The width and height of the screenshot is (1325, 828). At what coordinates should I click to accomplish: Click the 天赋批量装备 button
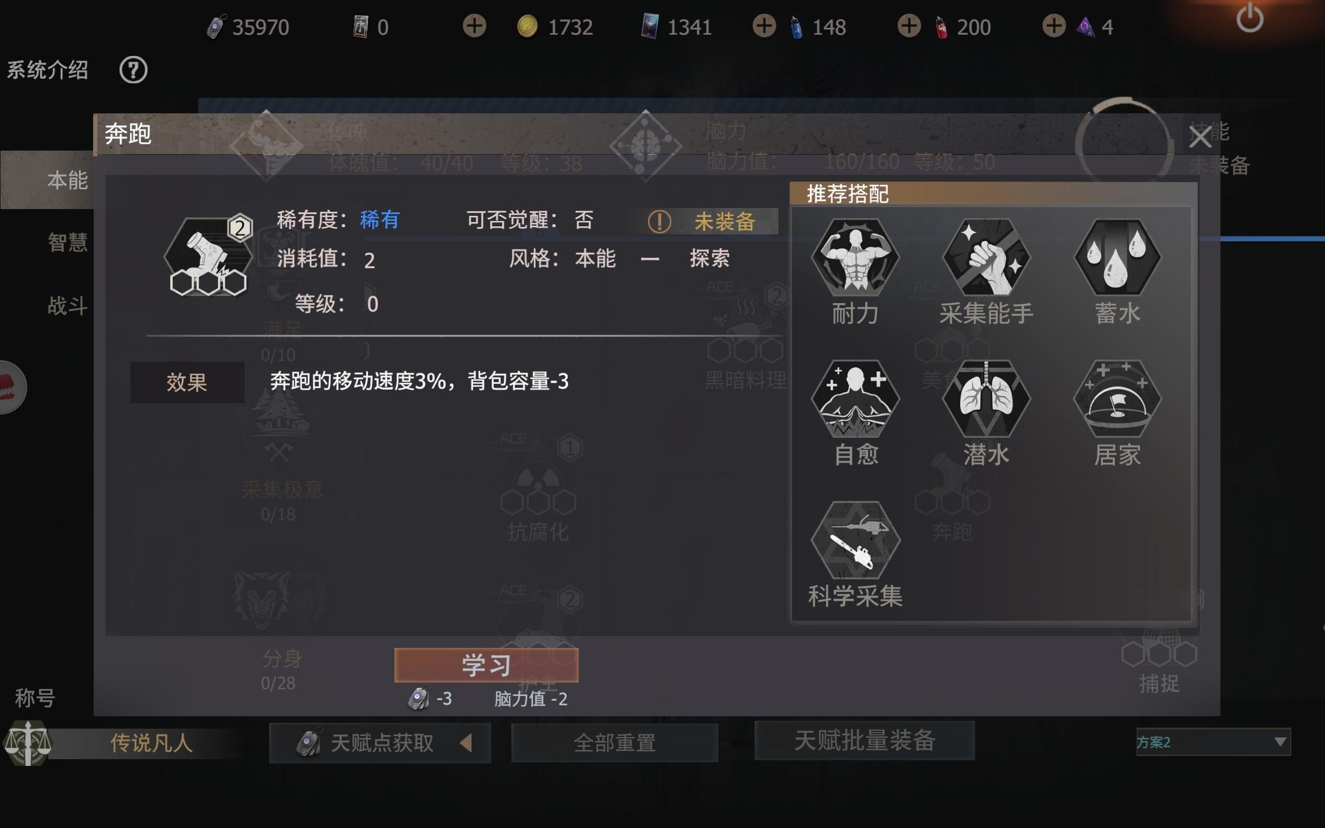(x=864, y=741)
